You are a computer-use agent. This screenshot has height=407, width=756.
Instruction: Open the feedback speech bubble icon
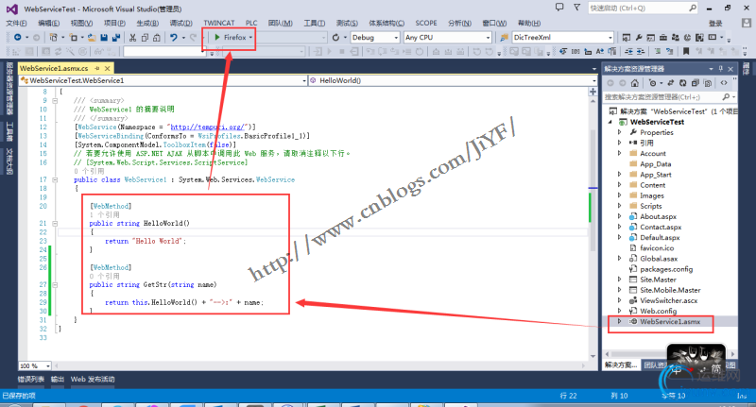click(x=559, y=8)
